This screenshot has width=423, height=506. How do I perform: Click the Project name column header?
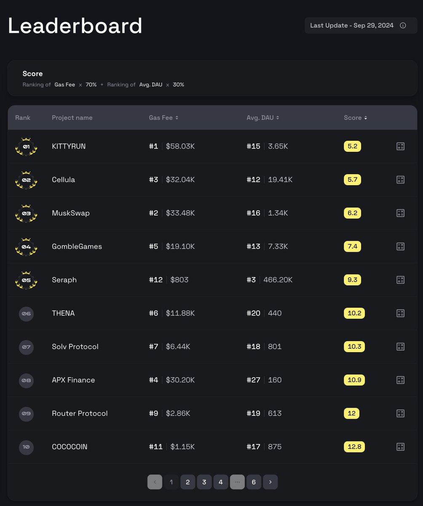tap(72, 118)
